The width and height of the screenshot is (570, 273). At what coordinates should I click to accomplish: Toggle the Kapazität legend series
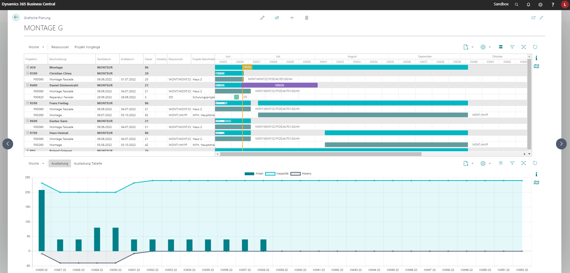click(277, 174)
